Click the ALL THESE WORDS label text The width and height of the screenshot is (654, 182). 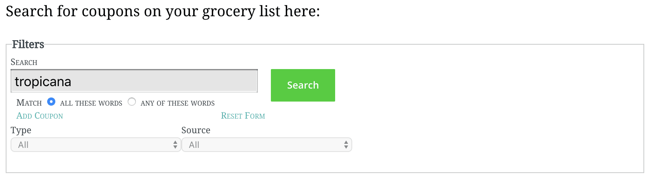[x=91, y=103]
